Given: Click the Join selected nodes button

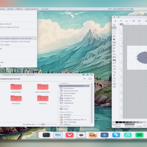Looking at the screenshot, I should point(134,21).
